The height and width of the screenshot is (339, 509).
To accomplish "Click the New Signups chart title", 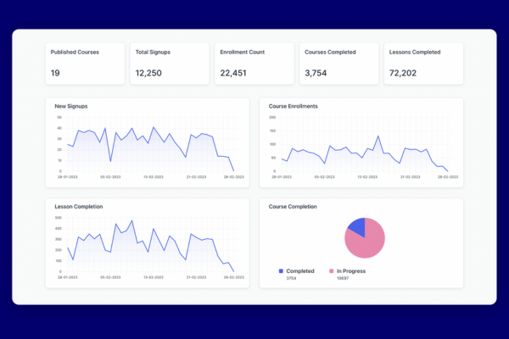I will 71,106.
